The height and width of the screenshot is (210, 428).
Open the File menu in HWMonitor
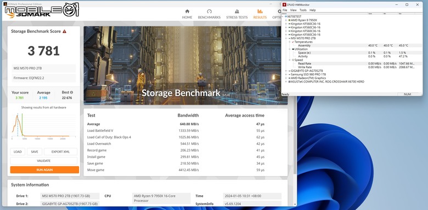pyautogui.click(x=285, y=10)
